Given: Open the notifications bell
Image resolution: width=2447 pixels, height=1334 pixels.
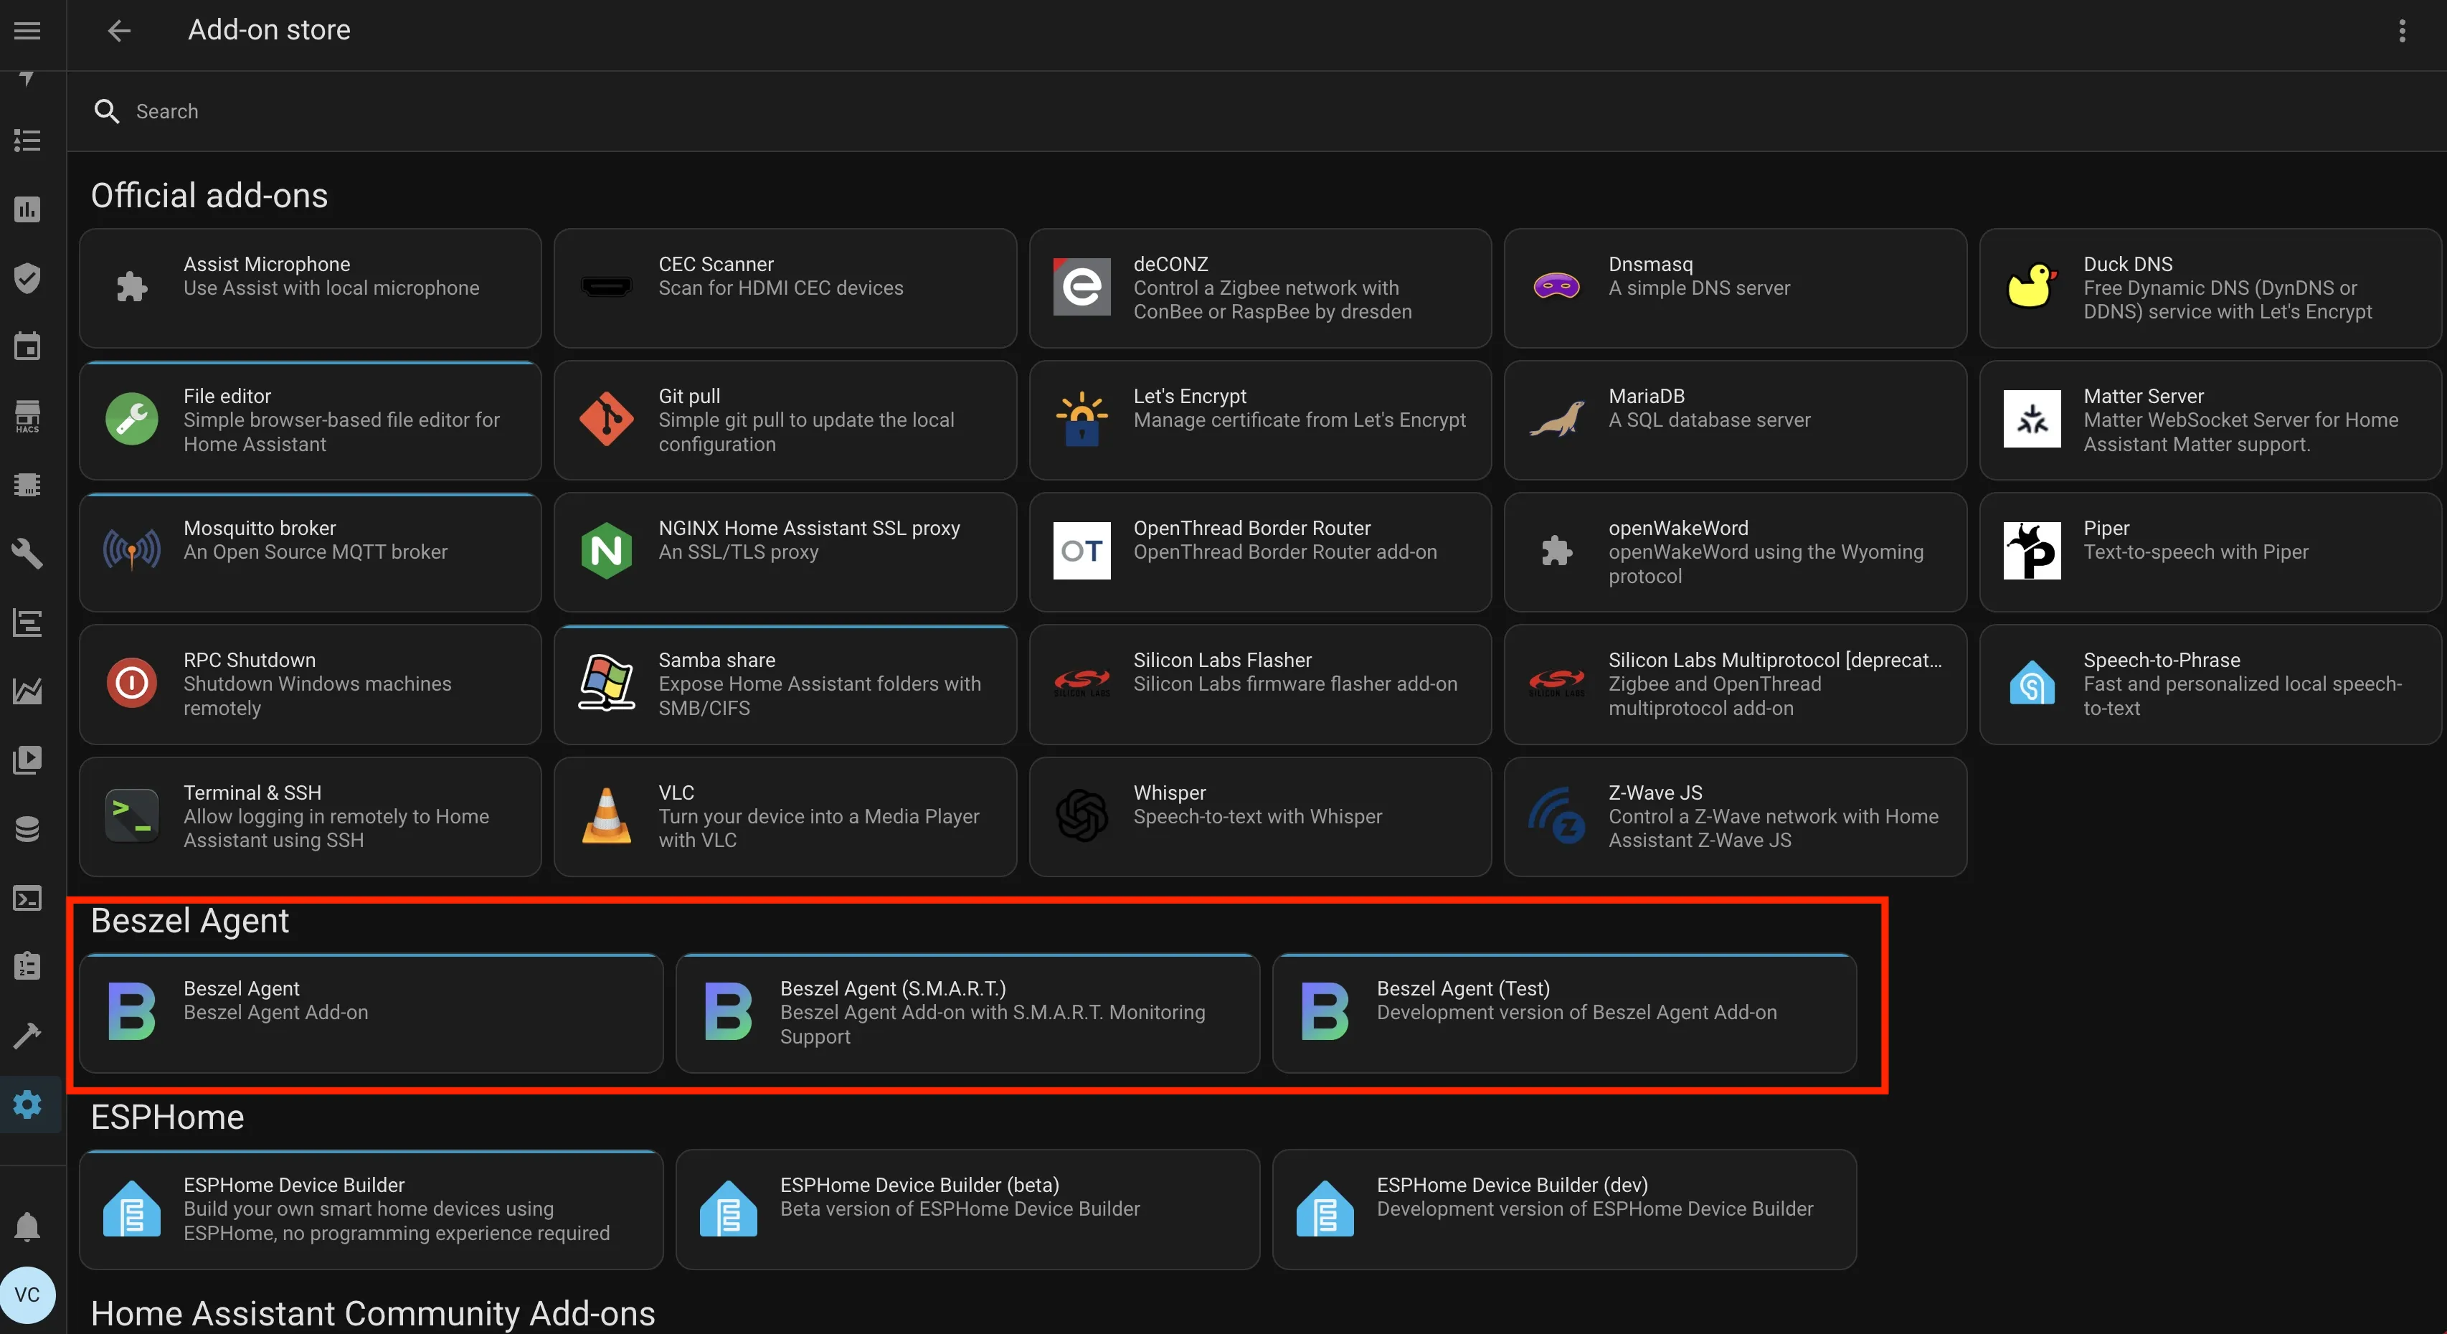Looking at the screenshot, I should click(27, 1226).
